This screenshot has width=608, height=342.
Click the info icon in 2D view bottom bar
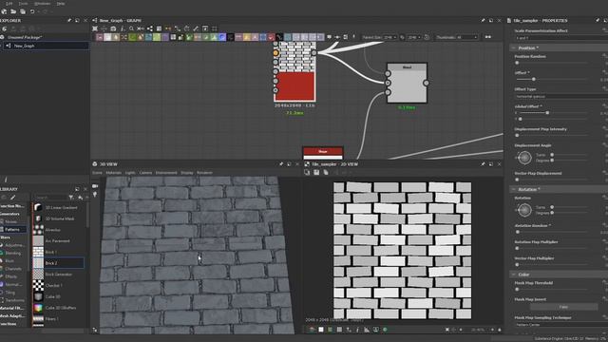click(x=357, y=330)
